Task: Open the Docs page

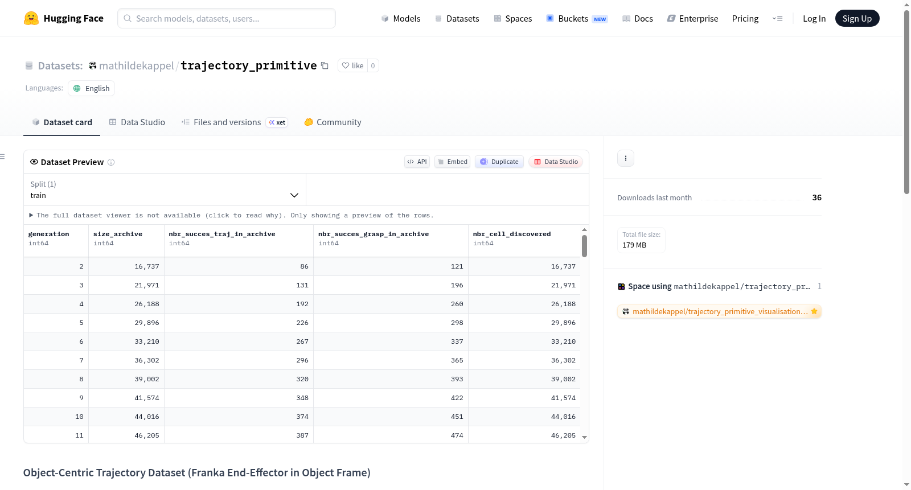Action: 638,18
